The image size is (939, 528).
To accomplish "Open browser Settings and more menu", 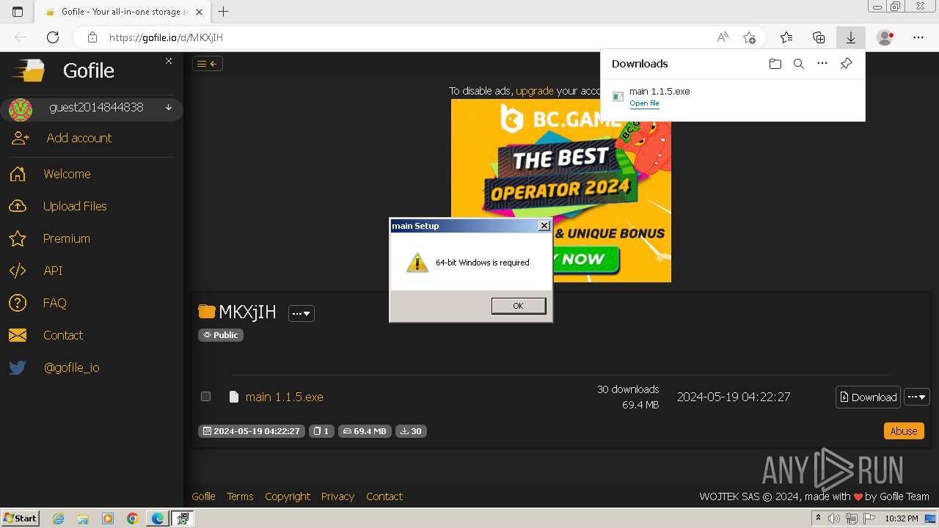I will click(918, 37).
